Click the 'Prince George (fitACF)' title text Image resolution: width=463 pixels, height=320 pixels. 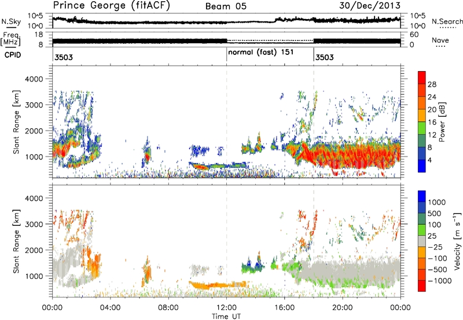pyautogui.click(x=111, y=5)
